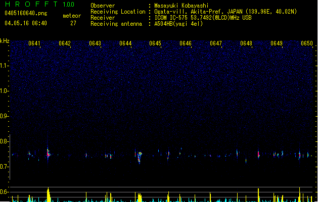Click the 0649 time marker
The height and width of the screenshot is (202, 318).
click(277, 43)
